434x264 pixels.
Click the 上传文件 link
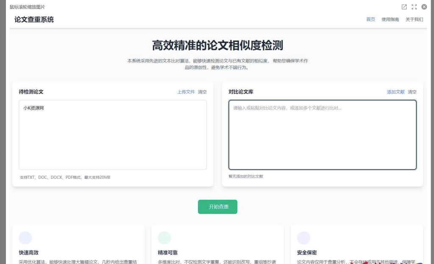pyautogui.click(x=186, y=92)
